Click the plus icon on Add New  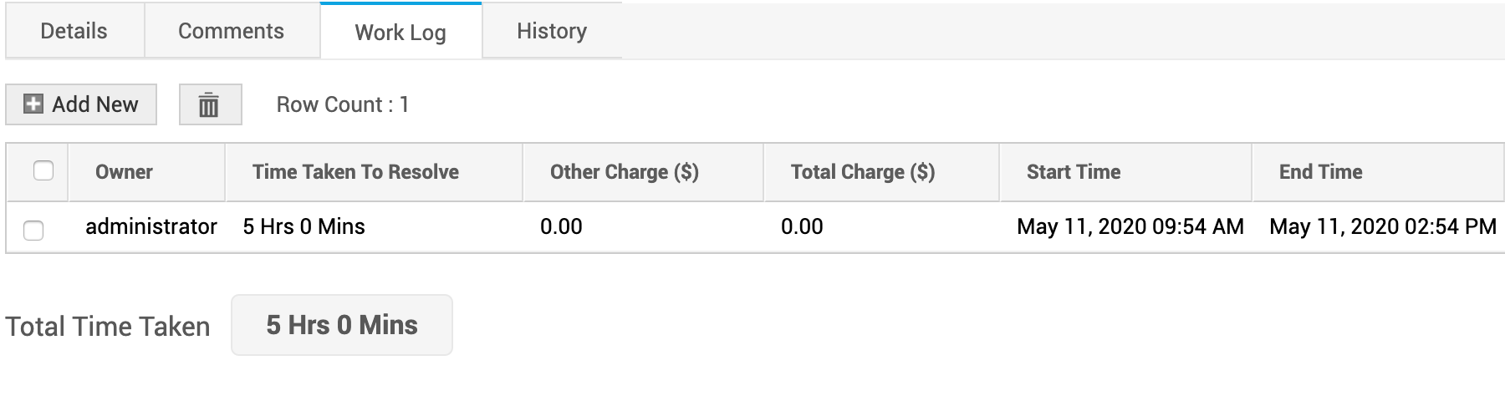tap(33, 104)
